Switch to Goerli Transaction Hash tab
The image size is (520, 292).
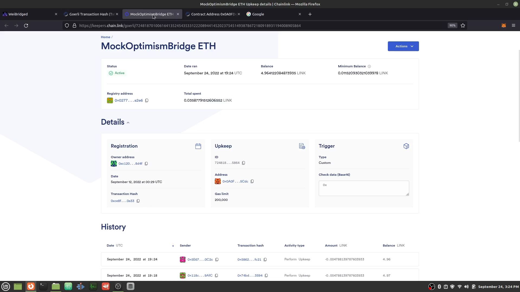coord(91,14)
